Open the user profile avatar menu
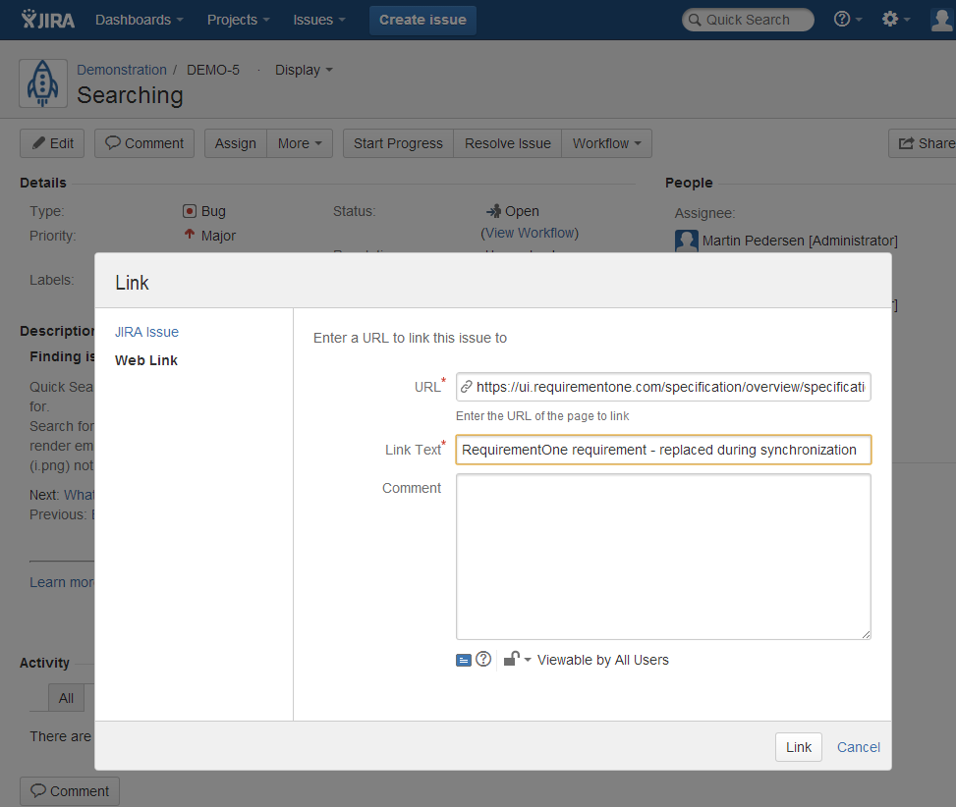 pyautogui.click(x=942, y=20)
